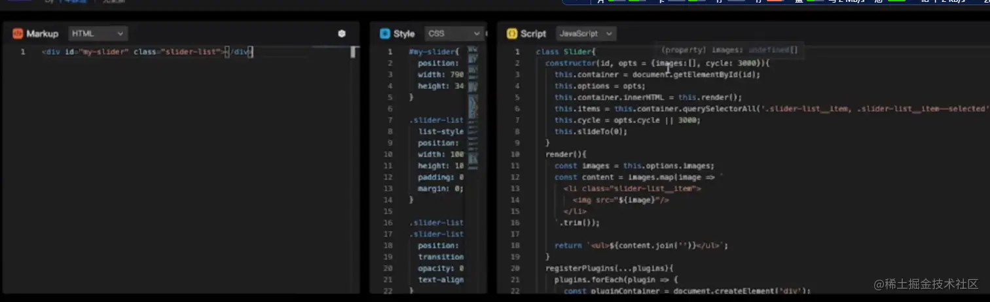Click the blue Style panel icon

pyautogui.click(x=385, y=33)
